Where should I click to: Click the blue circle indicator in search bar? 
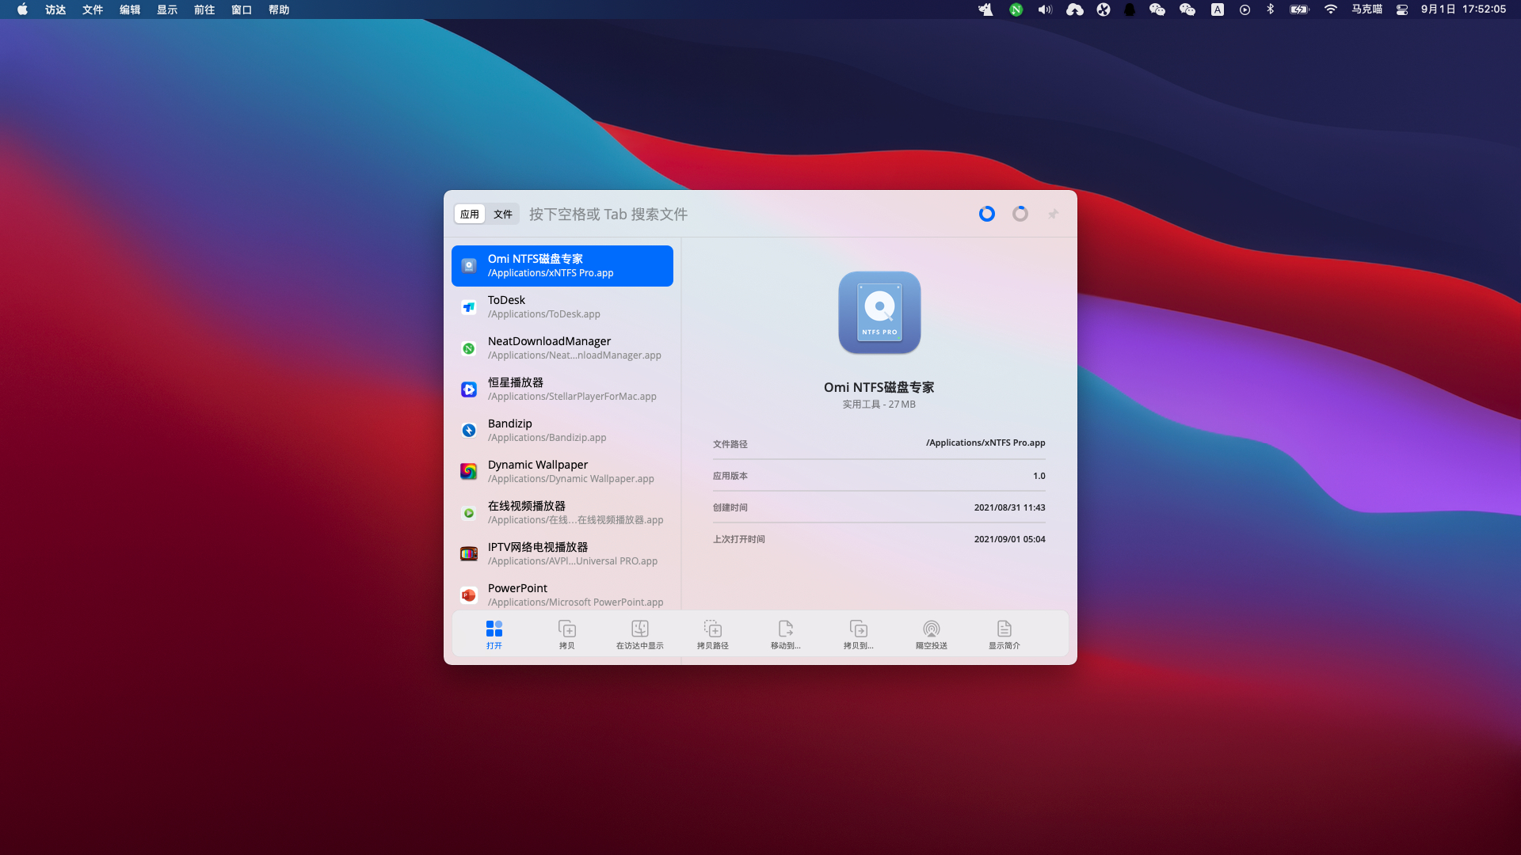(986, 214)
